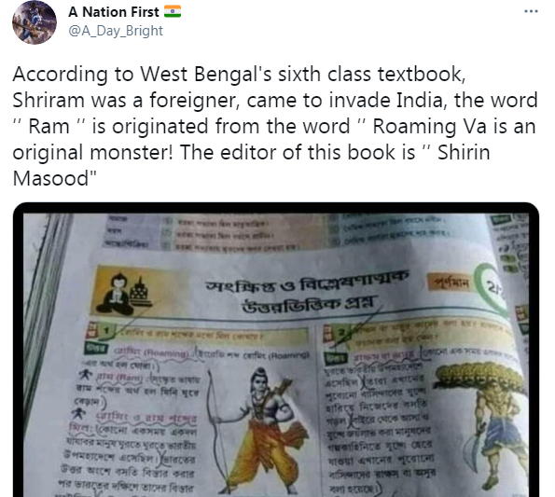Click the "(Roaming)" word in textbook answer
The height and width of the screenshot is (497, 555).
point(166,353)
